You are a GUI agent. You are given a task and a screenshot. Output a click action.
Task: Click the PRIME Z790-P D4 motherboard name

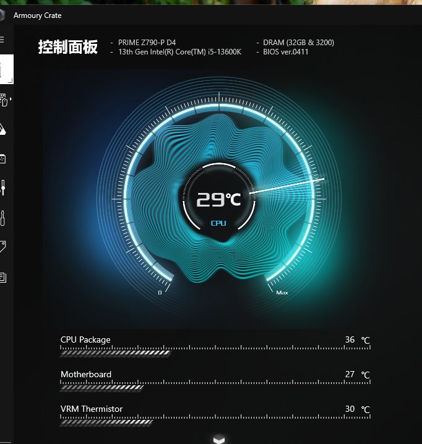(x=147, y=43)
